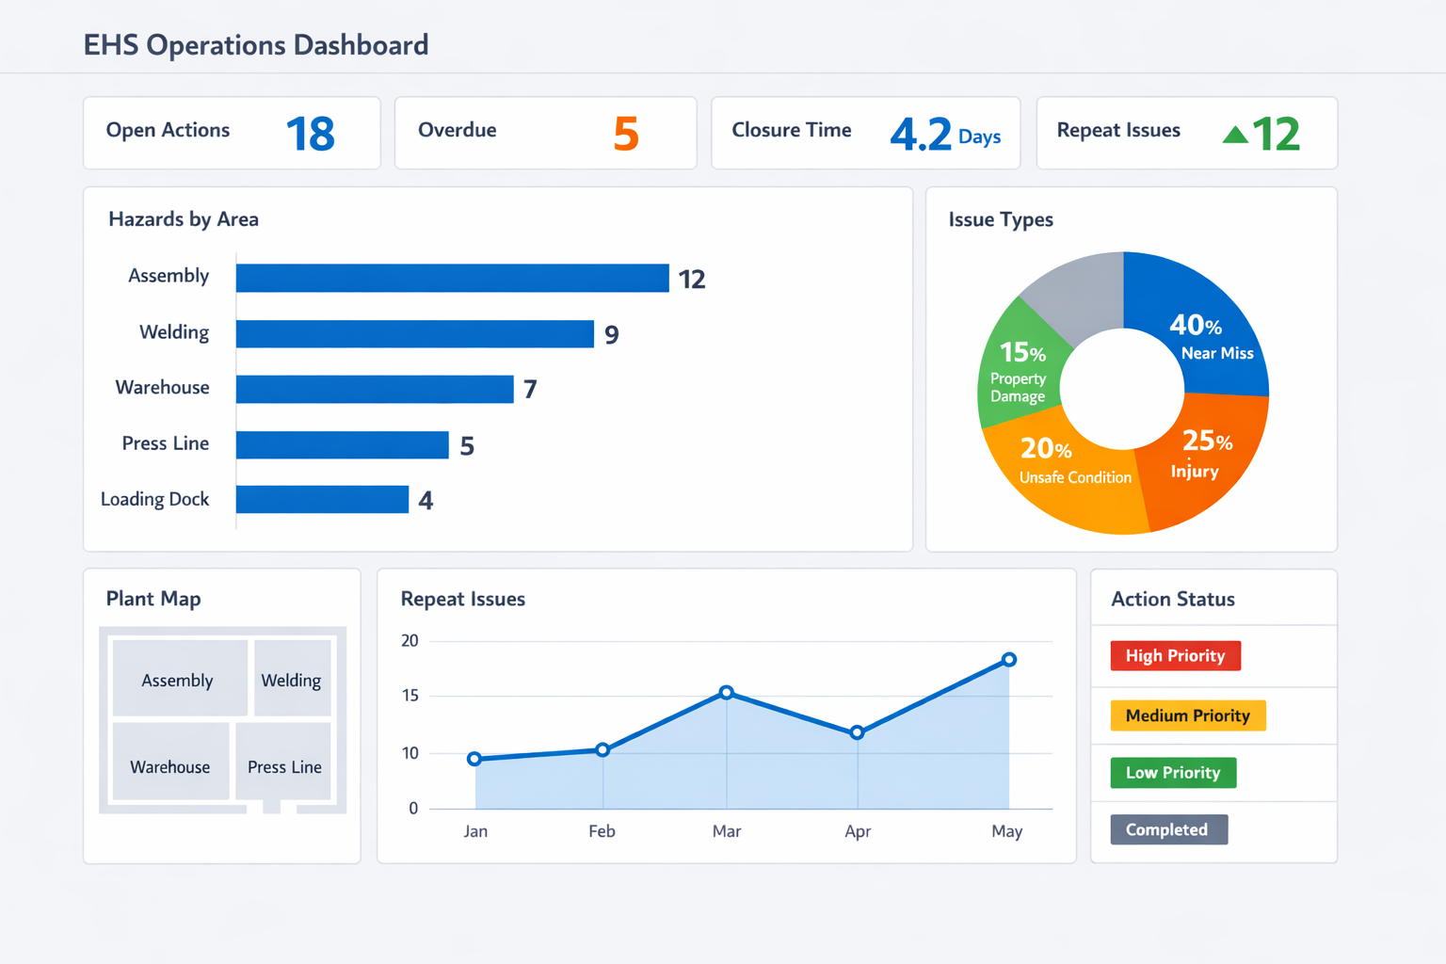
Task: Click the unlabeled gray donut slice
Action: click(1083, 297)
